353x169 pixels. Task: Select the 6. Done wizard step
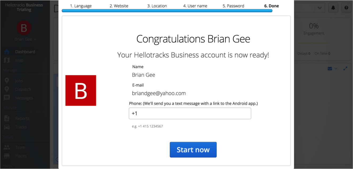point(272,6)
